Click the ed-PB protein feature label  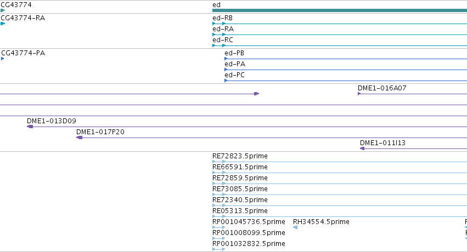(234, 53)
